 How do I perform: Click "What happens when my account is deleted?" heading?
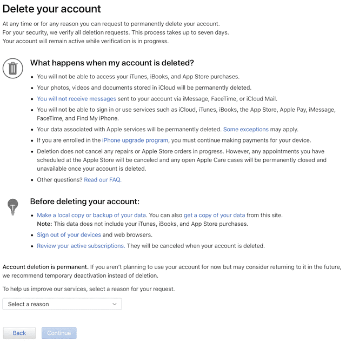pyautogui.click(x=112, y=63)
